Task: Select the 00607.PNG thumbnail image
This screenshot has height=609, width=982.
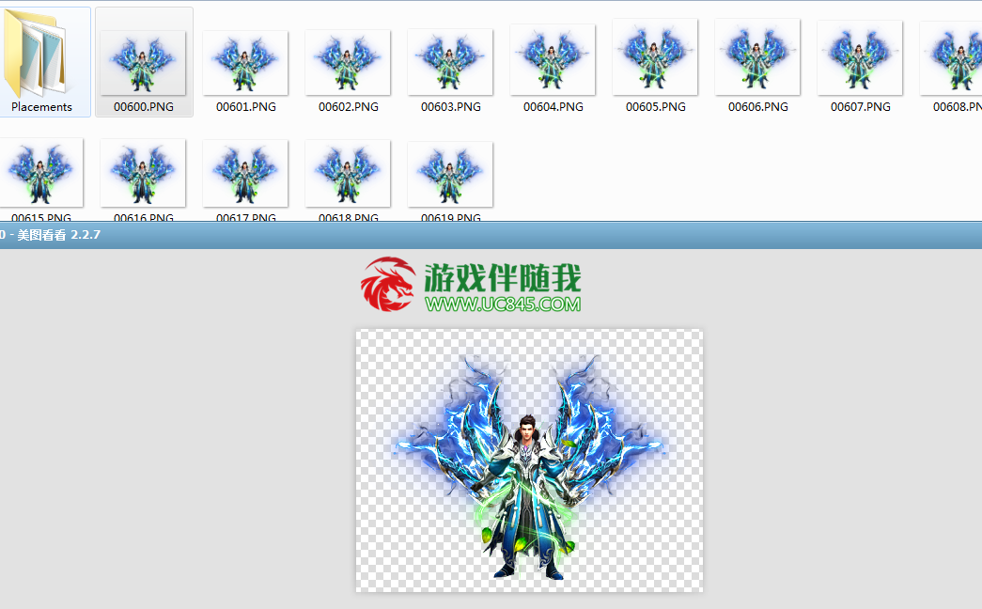Action: (x=860, y=57)
